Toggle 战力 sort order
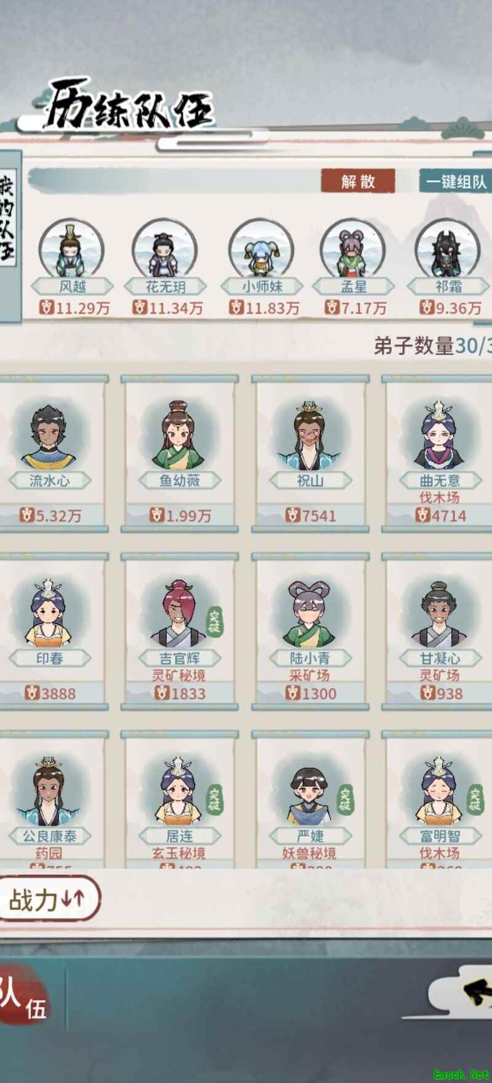The height and width of the screenshot is (1083, 492). click(x=48, y=899)
